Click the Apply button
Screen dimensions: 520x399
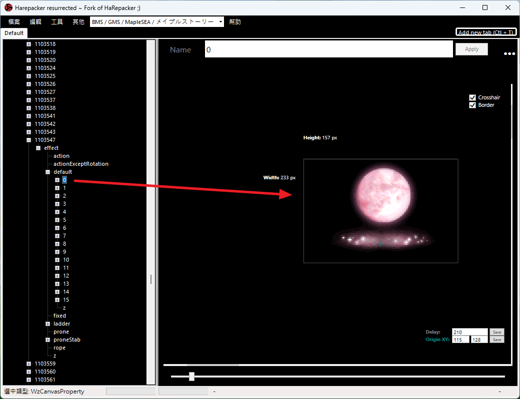471,49
